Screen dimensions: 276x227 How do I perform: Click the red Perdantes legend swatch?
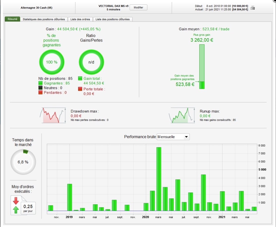pos(40,92)
